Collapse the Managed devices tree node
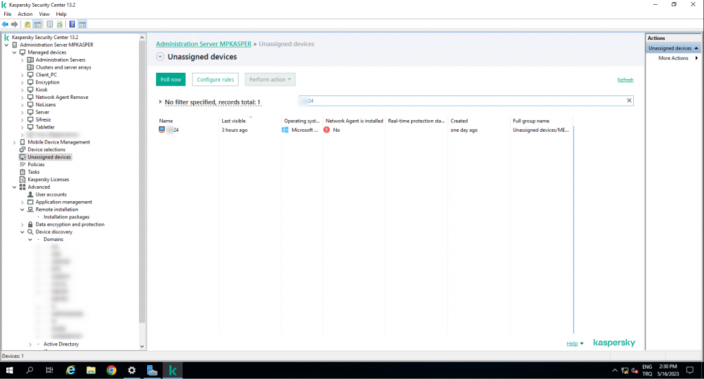Viewport: 704px width, 379px height. click(x=15, y=52)
